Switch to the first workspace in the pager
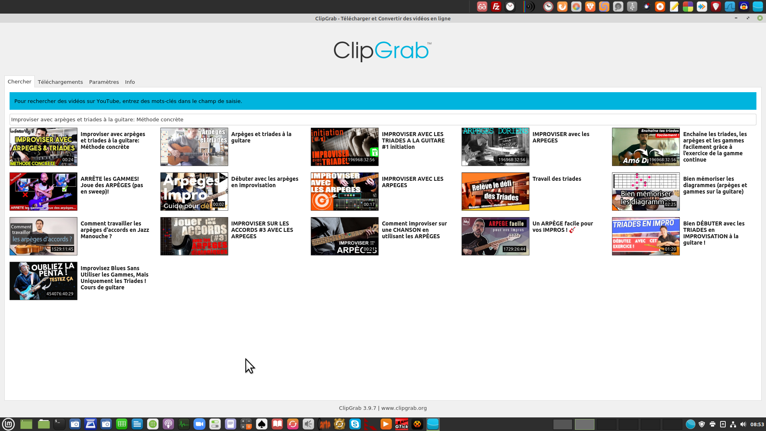The image size is (766, 431). (563, 424)
